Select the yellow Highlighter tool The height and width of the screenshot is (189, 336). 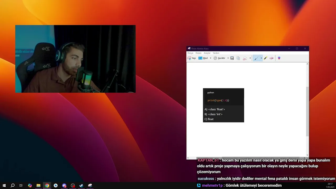(x=265, y=58)
